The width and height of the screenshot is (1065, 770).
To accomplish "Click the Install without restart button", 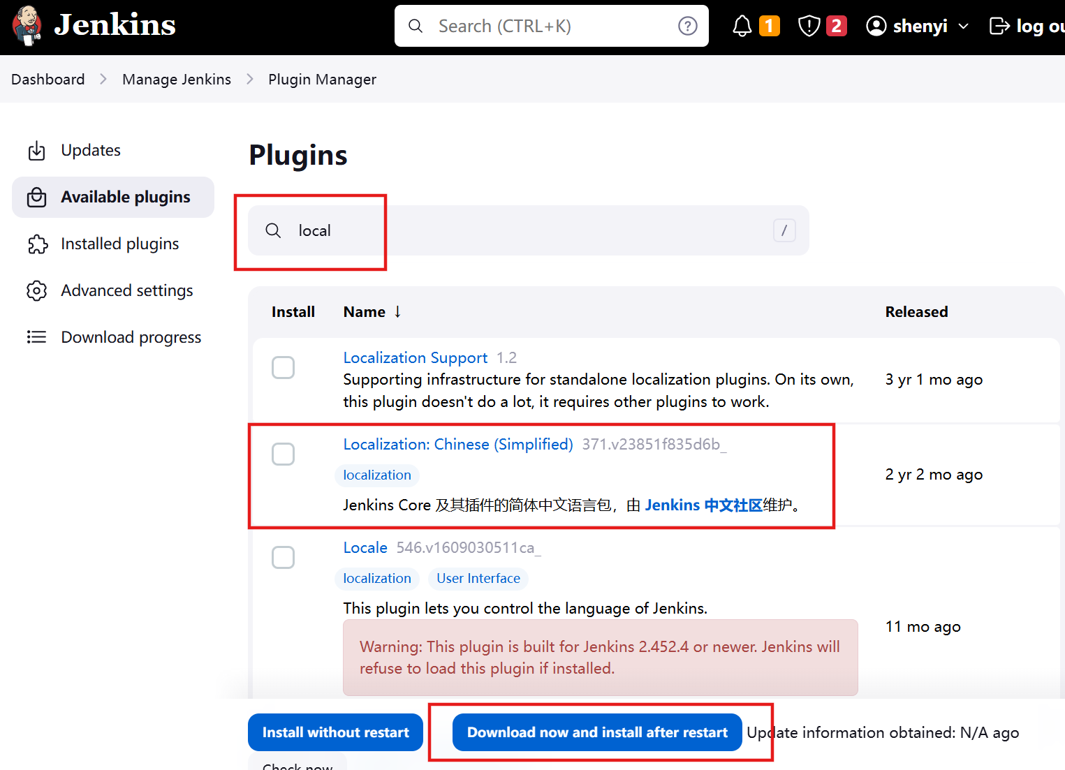I will pyautogui.click(x=335, y=732).
